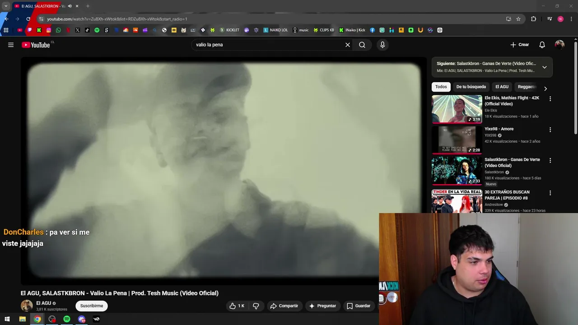Bookmark this page with the star icon
Image resolution: width=578 pixels, height=325 pixels.
click(x=518, y=19)
